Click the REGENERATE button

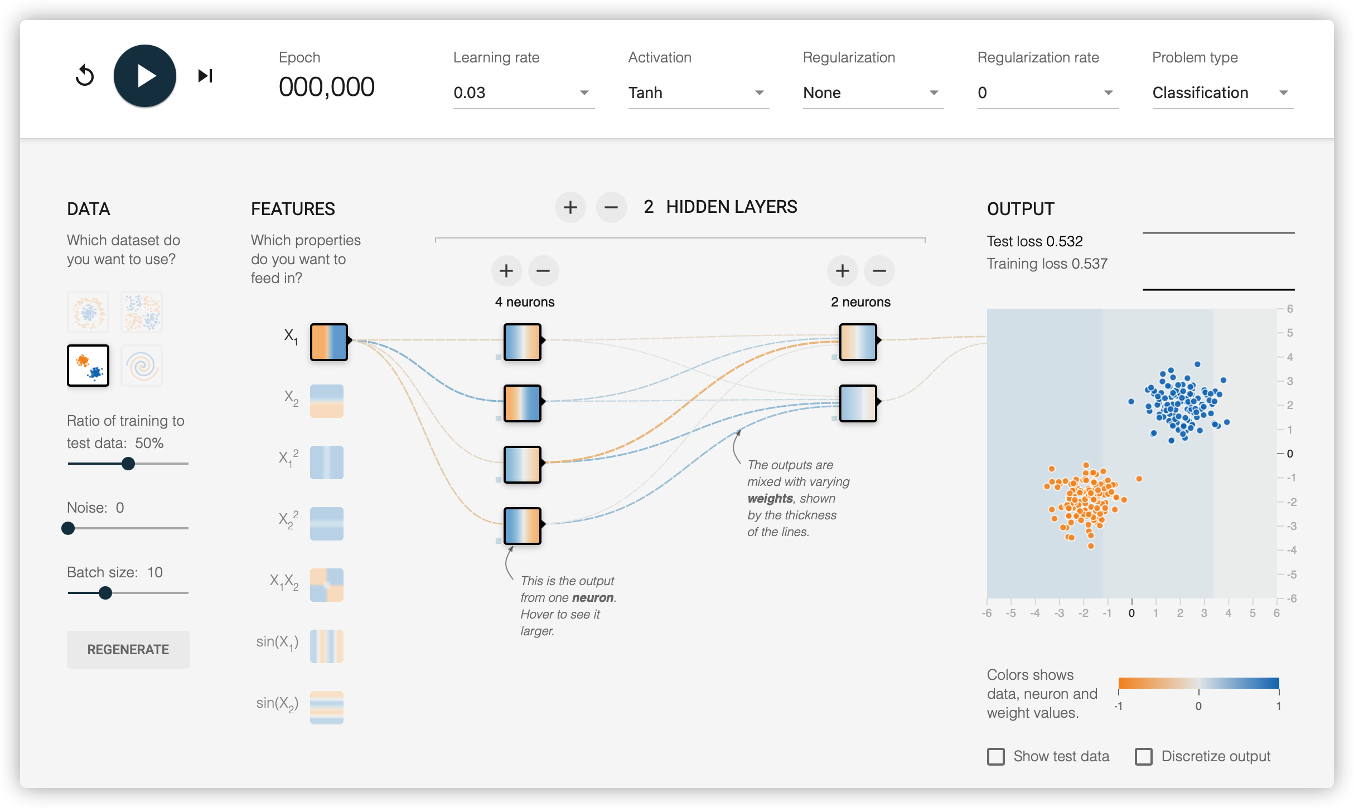pyautogui.click(x=128, y=649)
